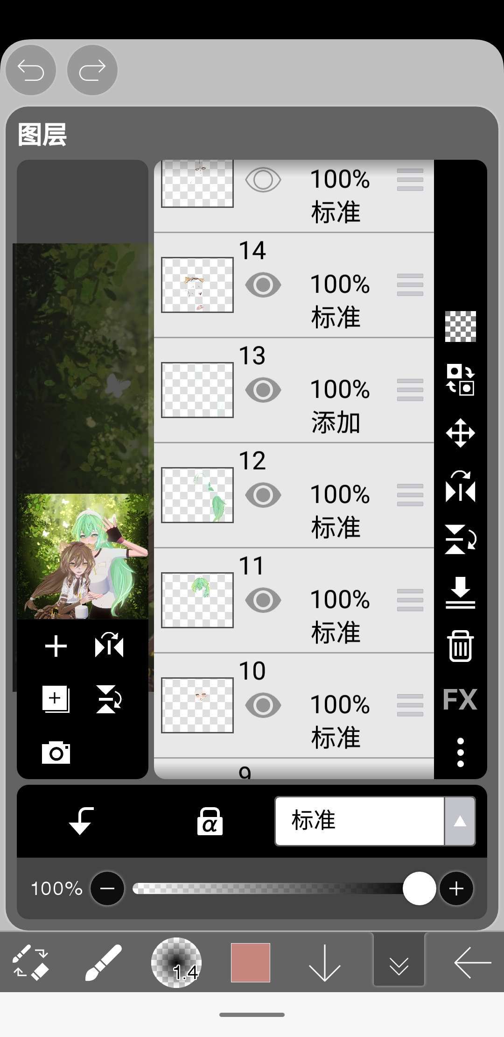Toggle the alpha lock button
504x1037 pixels.
210,821
